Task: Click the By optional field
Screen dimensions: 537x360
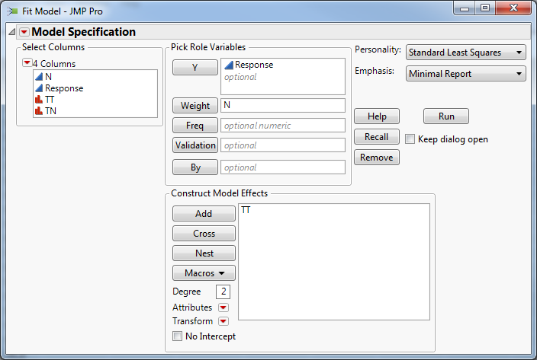Action: (x=283, y=167)
